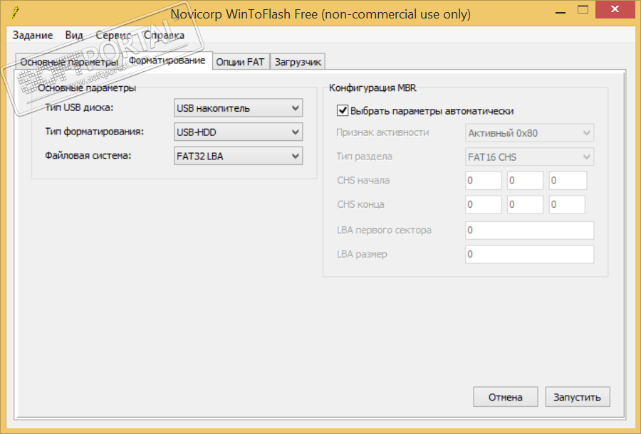Click the first CHS конца field
Screen dimensions: 641x434
[483, 204]
